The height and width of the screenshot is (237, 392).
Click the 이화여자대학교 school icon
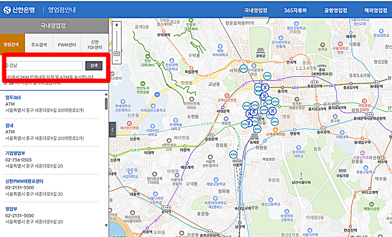(152, 126)
